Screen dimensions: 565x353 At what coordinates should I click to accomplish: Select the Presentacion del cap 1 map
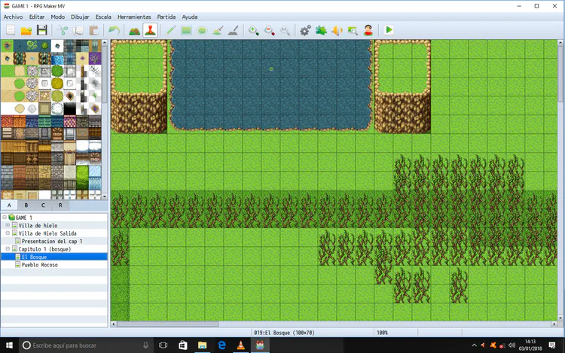[x=52, y=241]
